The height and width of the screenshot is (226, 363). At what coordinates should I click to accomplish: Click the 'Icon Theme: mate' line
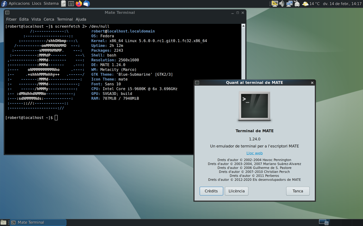click(x=109, y=79)
